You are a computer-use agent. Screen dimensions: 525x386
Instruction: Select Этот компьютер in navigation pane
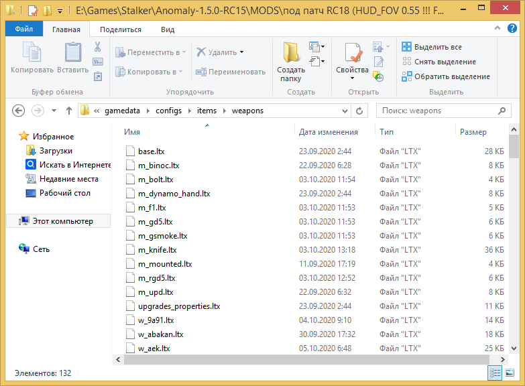click(x=62, y=221)
